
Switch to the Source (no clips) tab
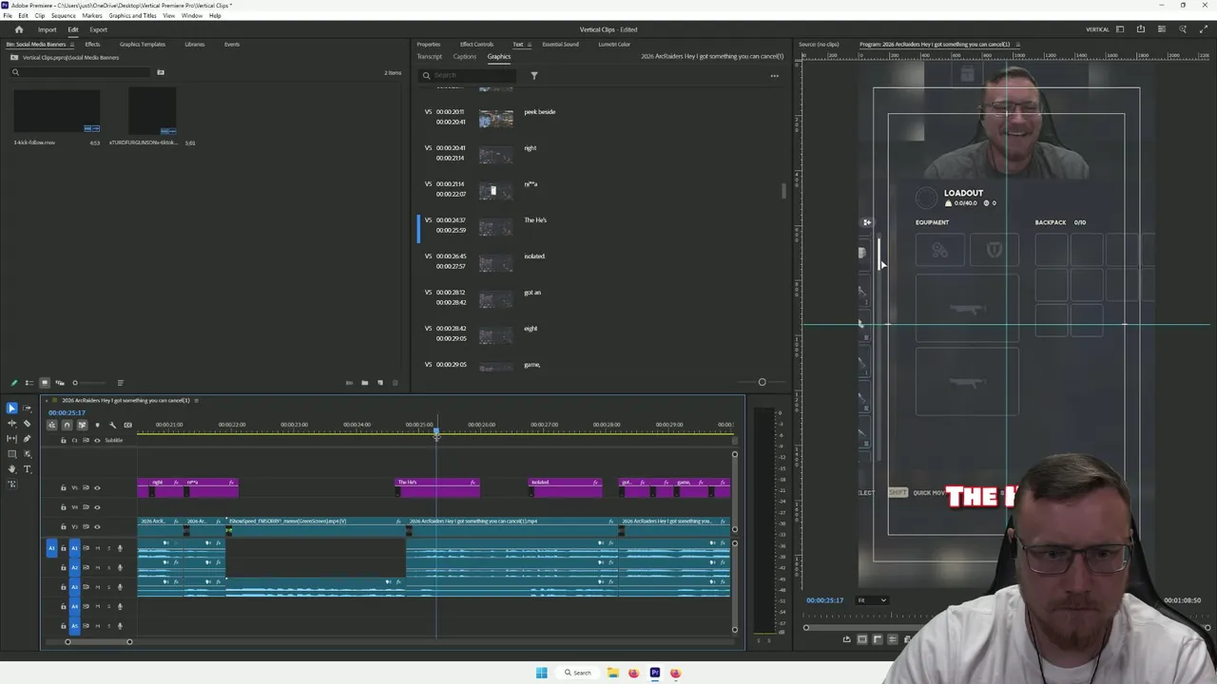(819, 45)
